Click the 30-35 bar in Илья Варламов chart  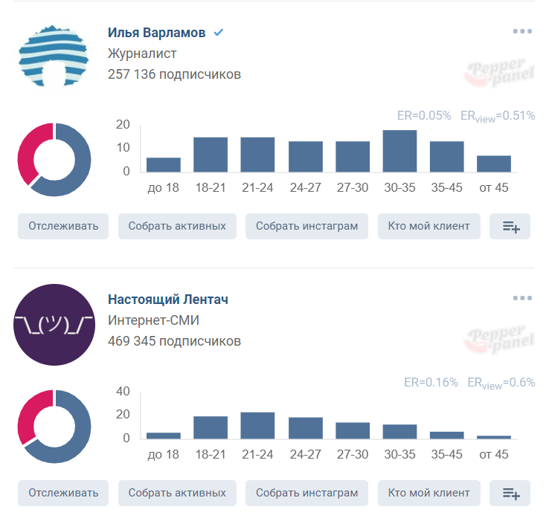pos(399,152)
